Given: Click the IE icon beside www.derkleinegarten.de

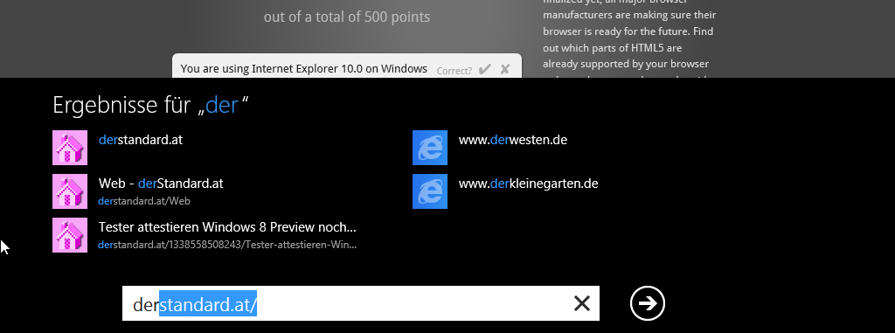Looking at the screenshot, I should [x=430, y=191].
